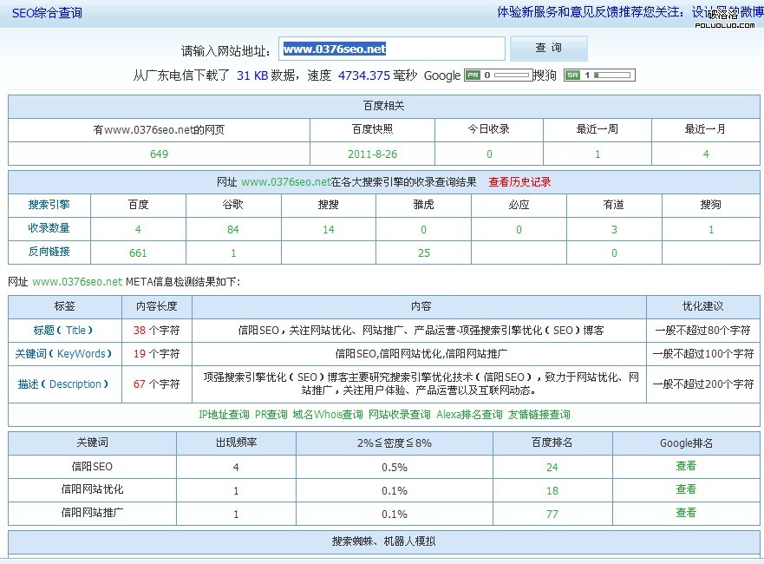Open the Alexa排名查询 link
This screenshot has height=564, width=764.
(469, 415)
